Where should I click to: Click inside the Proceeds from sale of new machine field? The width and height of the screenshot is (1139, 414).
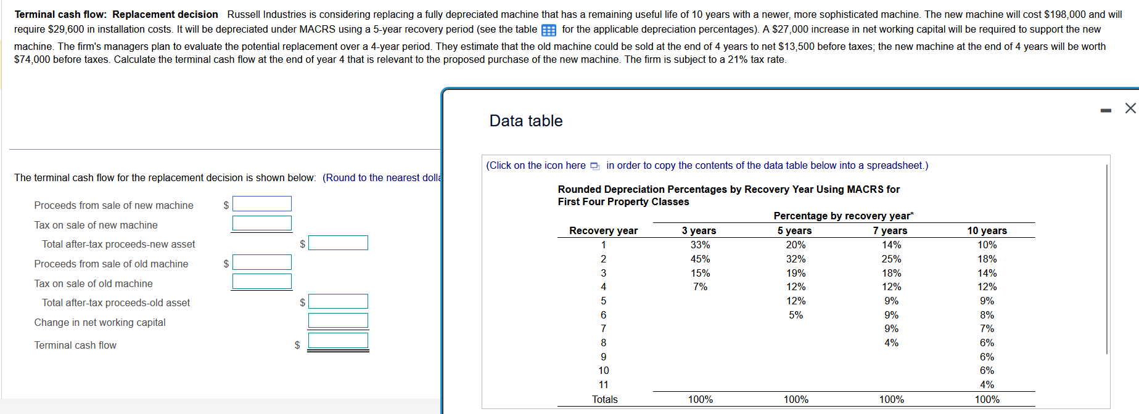261,203
